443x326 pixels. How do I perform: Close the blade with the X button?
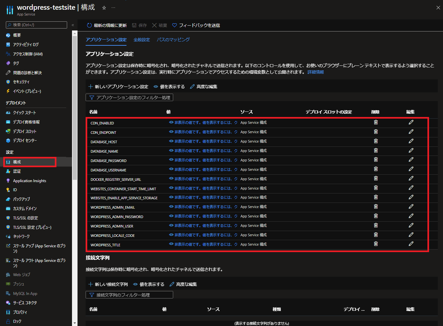pyautogui.click(x=438, y=8)
